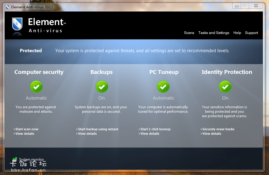Maximize the Element Anti-Virus 2011 window
This screenshot has height=175, width=269.
click(245, 6)
